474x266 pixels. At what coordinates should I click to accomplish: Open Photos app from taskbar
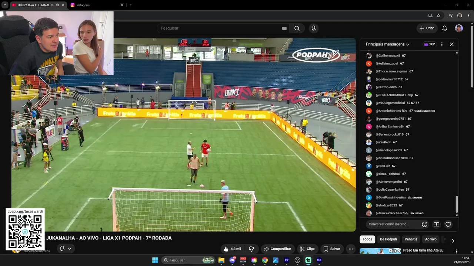point(276,260)
